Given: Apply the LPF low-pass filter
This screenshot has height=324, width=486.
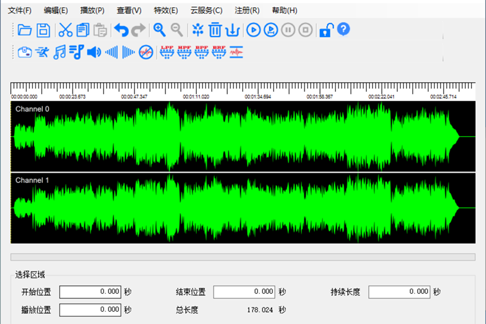Looking at the screenshot, I should 167,52.
